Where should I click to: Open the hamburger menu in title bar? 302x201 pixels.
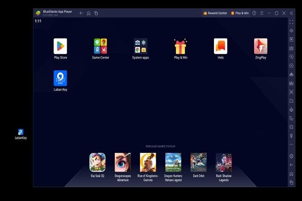point(261,13)
